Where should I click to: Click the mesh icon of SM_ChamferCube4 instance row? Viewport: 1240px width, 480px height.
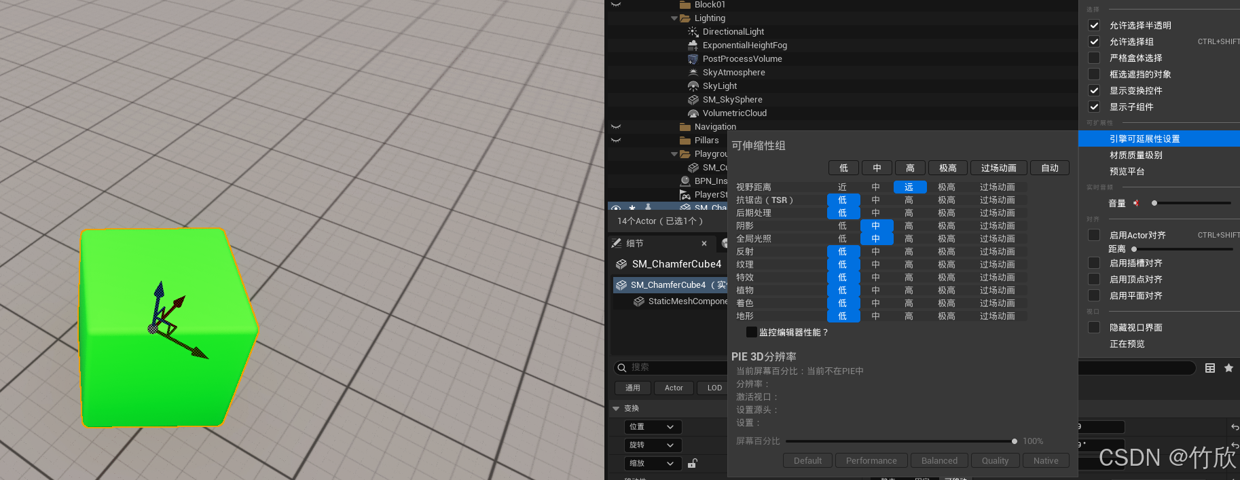click(x=621, y=285)
